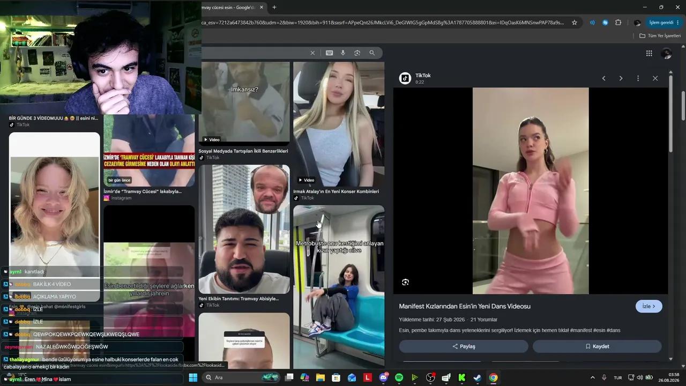Image resolution: width=686 pixels, height=386 pixels.
Task: Open 'Irmak Atalay'ın En Yeni Konser Kombinleri' result
Action: (336, 191)
